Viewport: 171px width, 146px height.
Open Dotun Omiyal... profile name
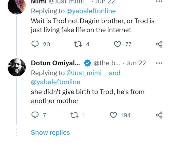click(55, 63)
